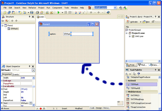Screen dimensions: 162x111
Task: Expand the Font property
Action: click(x=2, y=89)
